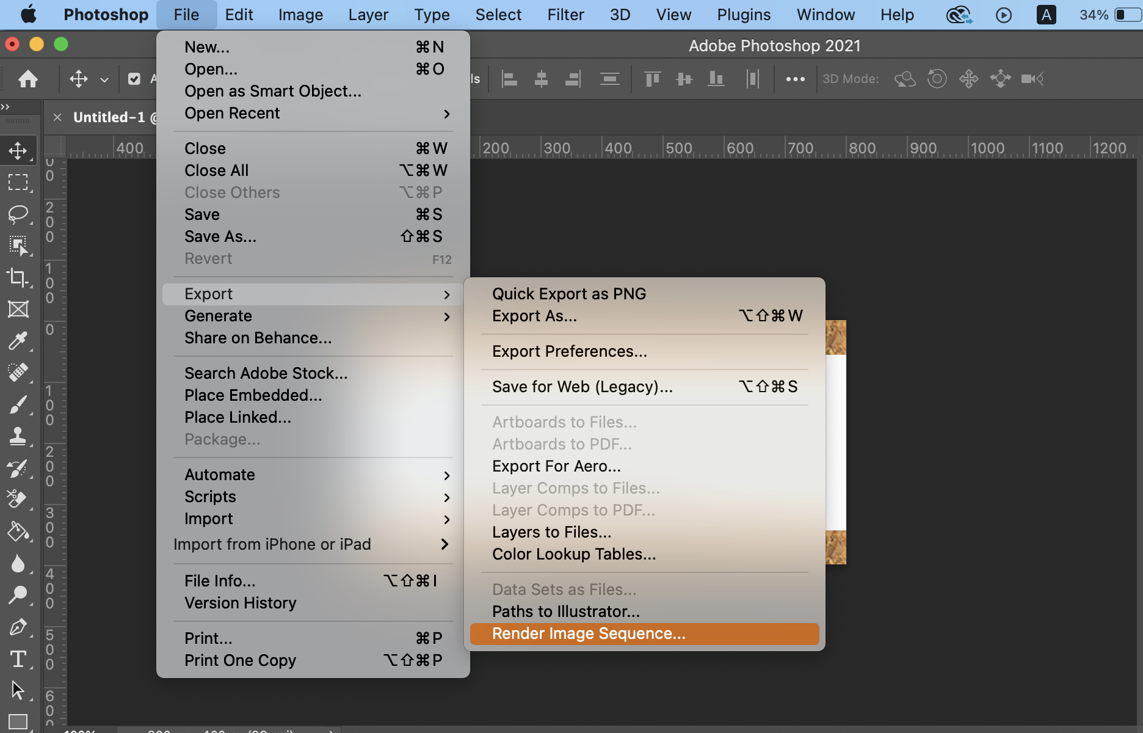Screen dimensions: 1143x733
Task: Select the Rectangular Marquee tool
Action: [18, 182]
